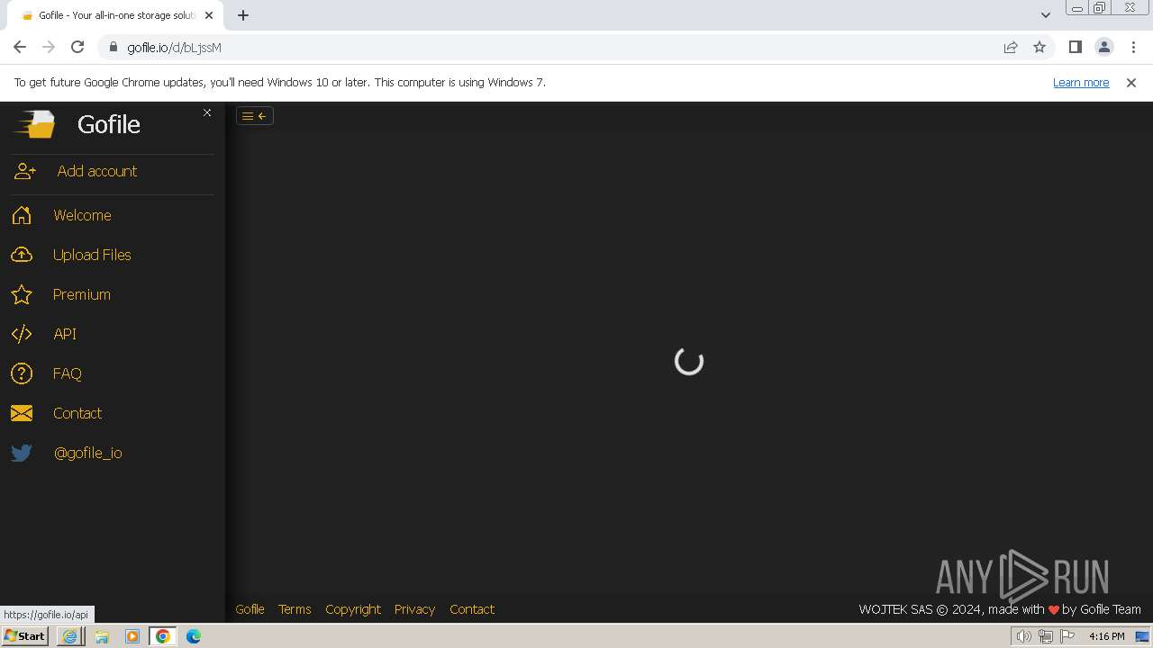Close the Gofile browser tab
This screenshot has height=648, width=1153.
click(209, 15)
